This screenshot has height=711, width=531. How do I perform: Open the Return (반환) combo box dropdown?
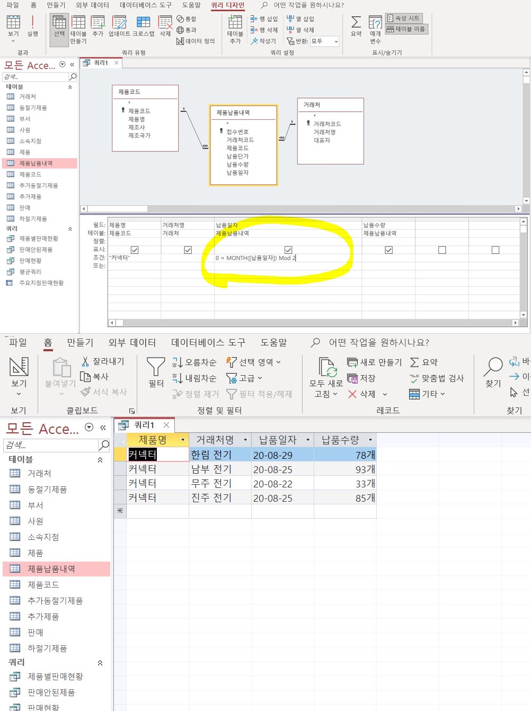point(336,41)
